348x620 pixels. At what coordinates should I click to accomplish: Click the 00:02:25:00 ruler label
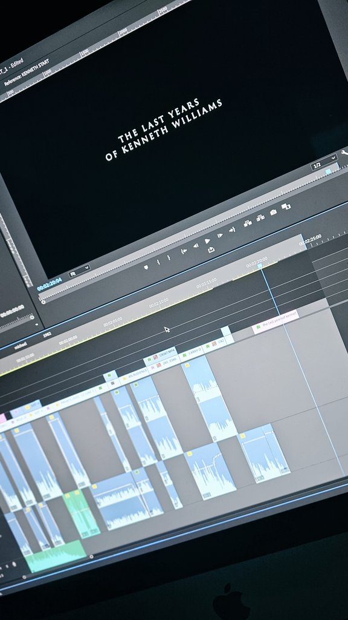pyautogui.click(x=310, y=240)
